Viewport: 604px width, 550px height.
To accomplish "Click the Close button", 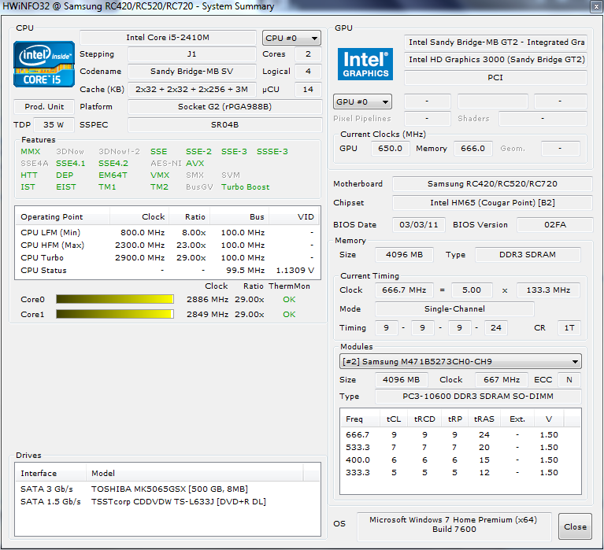I will tap(575, 526).
